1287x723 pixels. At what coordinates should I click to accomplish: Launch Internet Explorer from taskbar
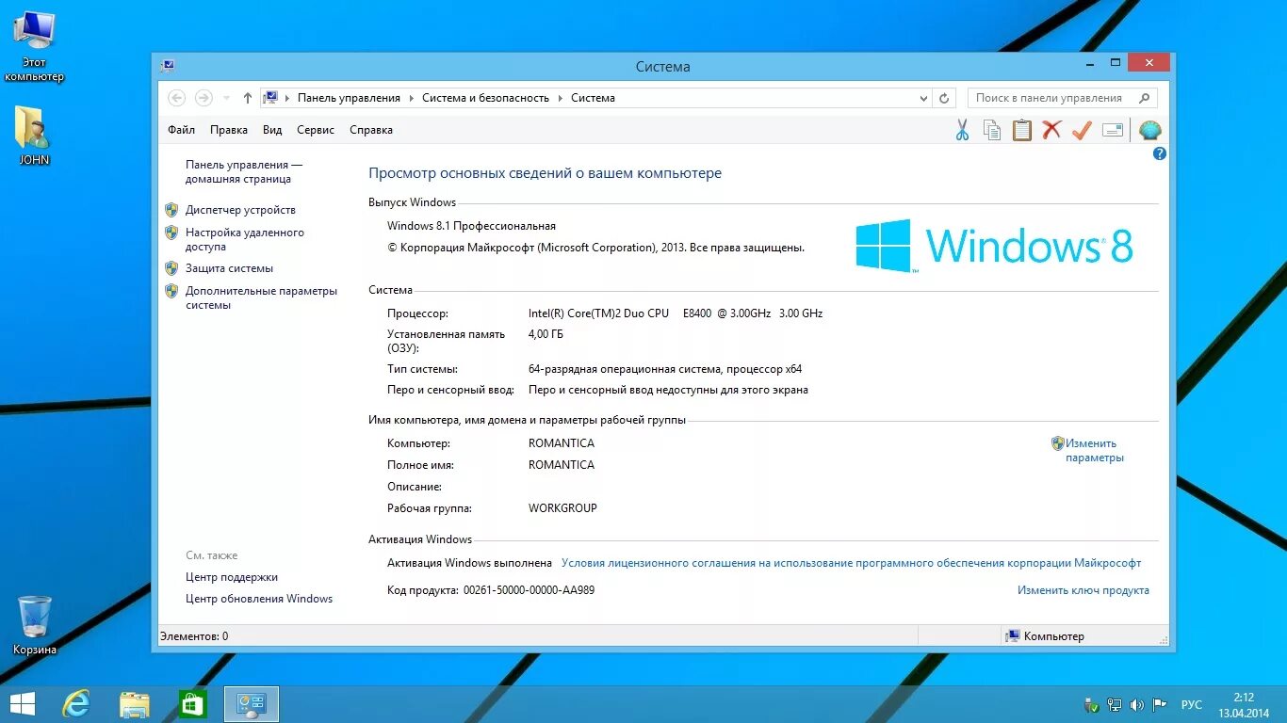pyautogui.click(x=76, y=704)
